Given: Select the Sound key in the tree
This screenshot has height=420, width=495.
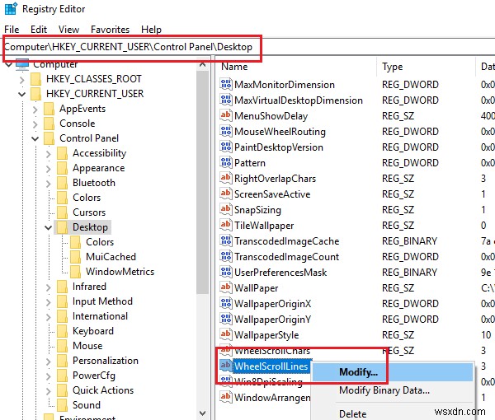Looking at the screenshot, I should pos(87,405).
